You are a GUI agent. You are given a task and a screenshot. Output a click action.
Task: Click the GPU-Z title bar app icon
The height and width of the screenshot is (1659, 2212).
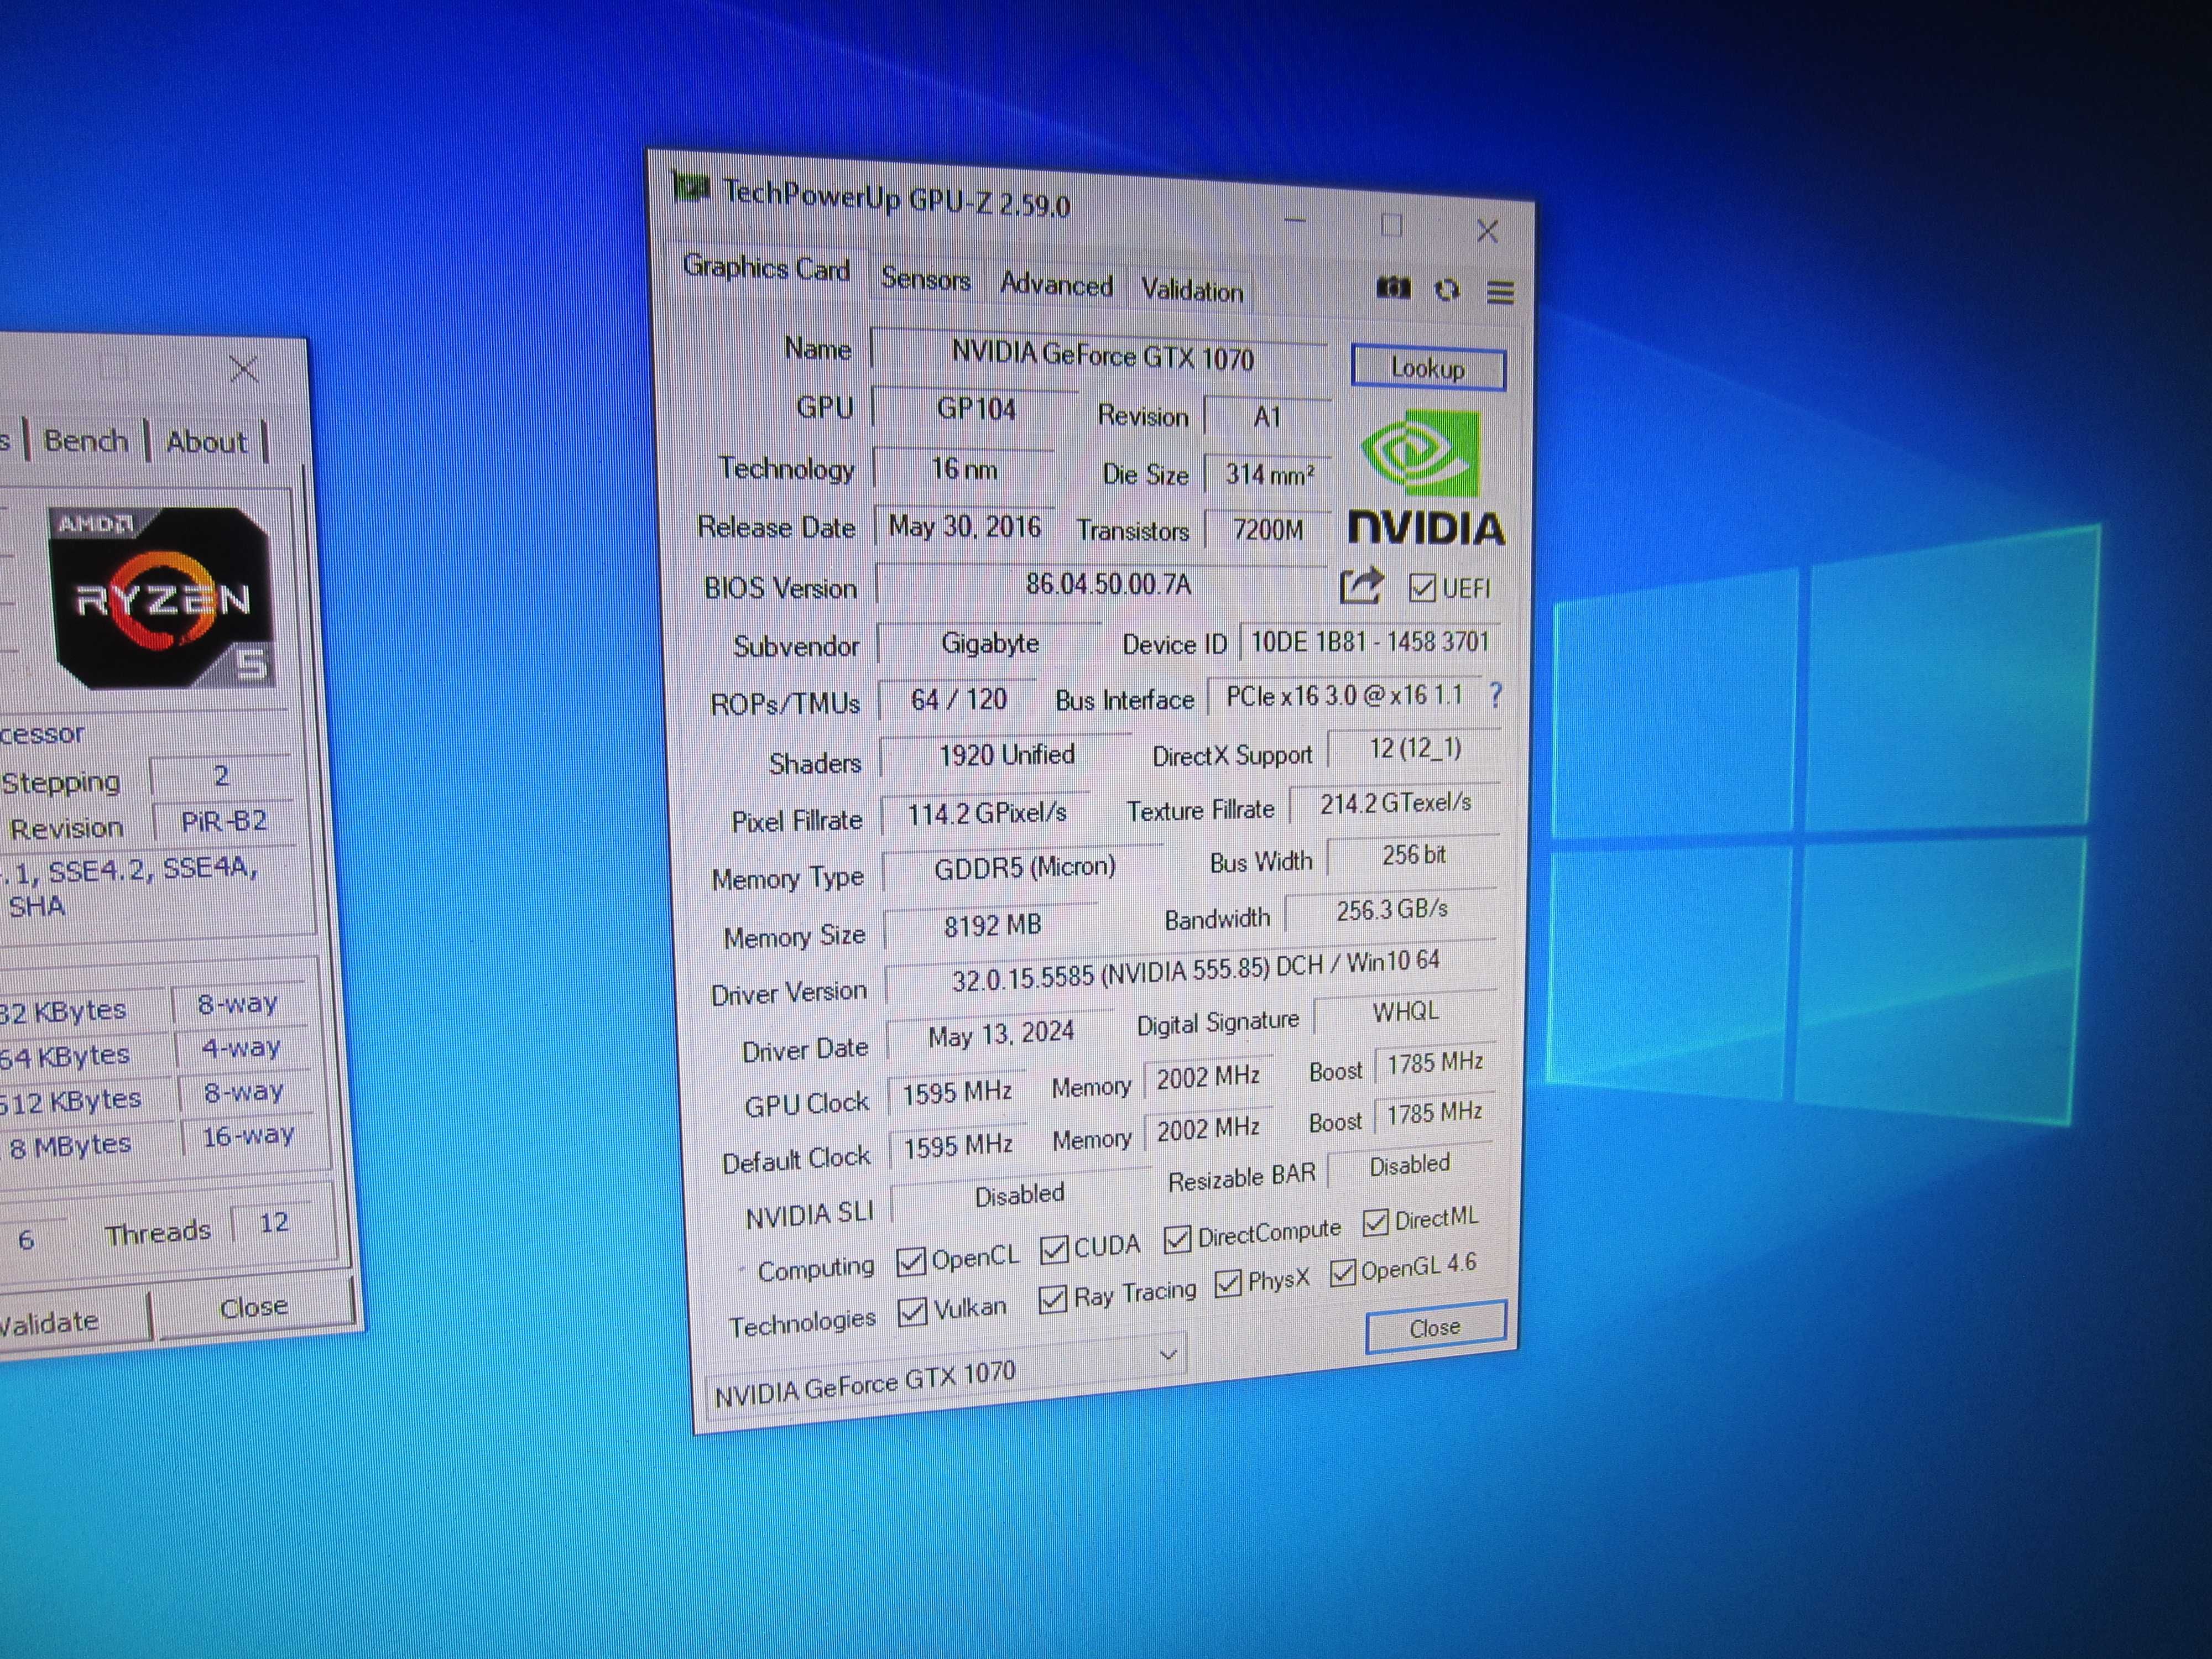click(690, 186)
